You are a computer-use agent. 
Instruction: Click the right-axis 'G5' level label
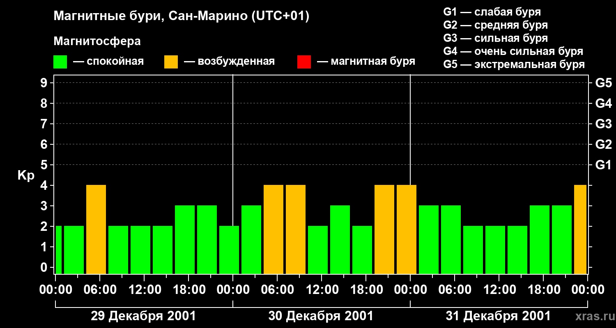[x=603, y=83]
